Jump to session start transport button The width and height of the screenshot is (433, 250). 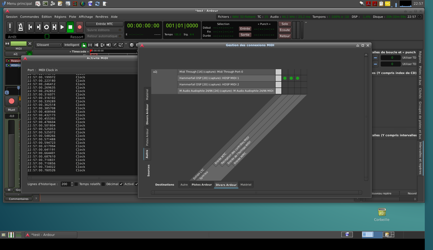pos(30,27)
